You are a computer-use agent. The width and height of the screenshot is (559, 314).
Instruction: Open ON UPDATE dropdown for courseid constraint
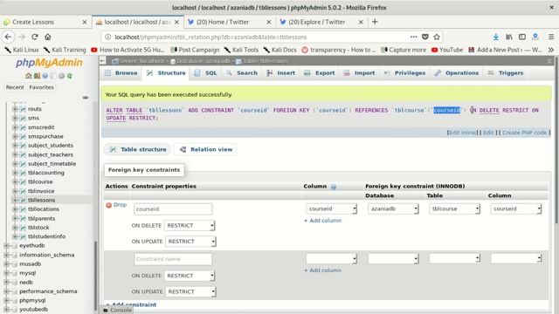coord(190,242)
